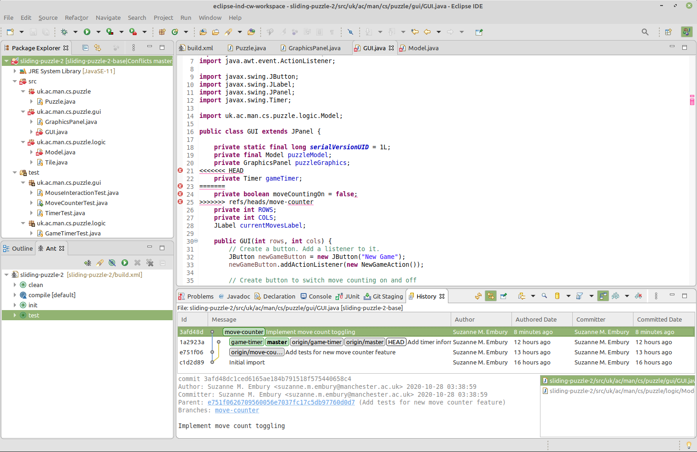Viewport: 697px width, 452px height.
Task: Click the light bulb tip icon in status bar
Action: [x=689, y=445]
